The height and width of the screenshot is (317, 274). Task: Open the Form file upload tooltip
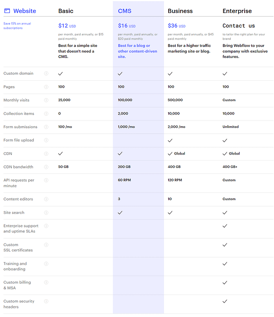(46, 140)
